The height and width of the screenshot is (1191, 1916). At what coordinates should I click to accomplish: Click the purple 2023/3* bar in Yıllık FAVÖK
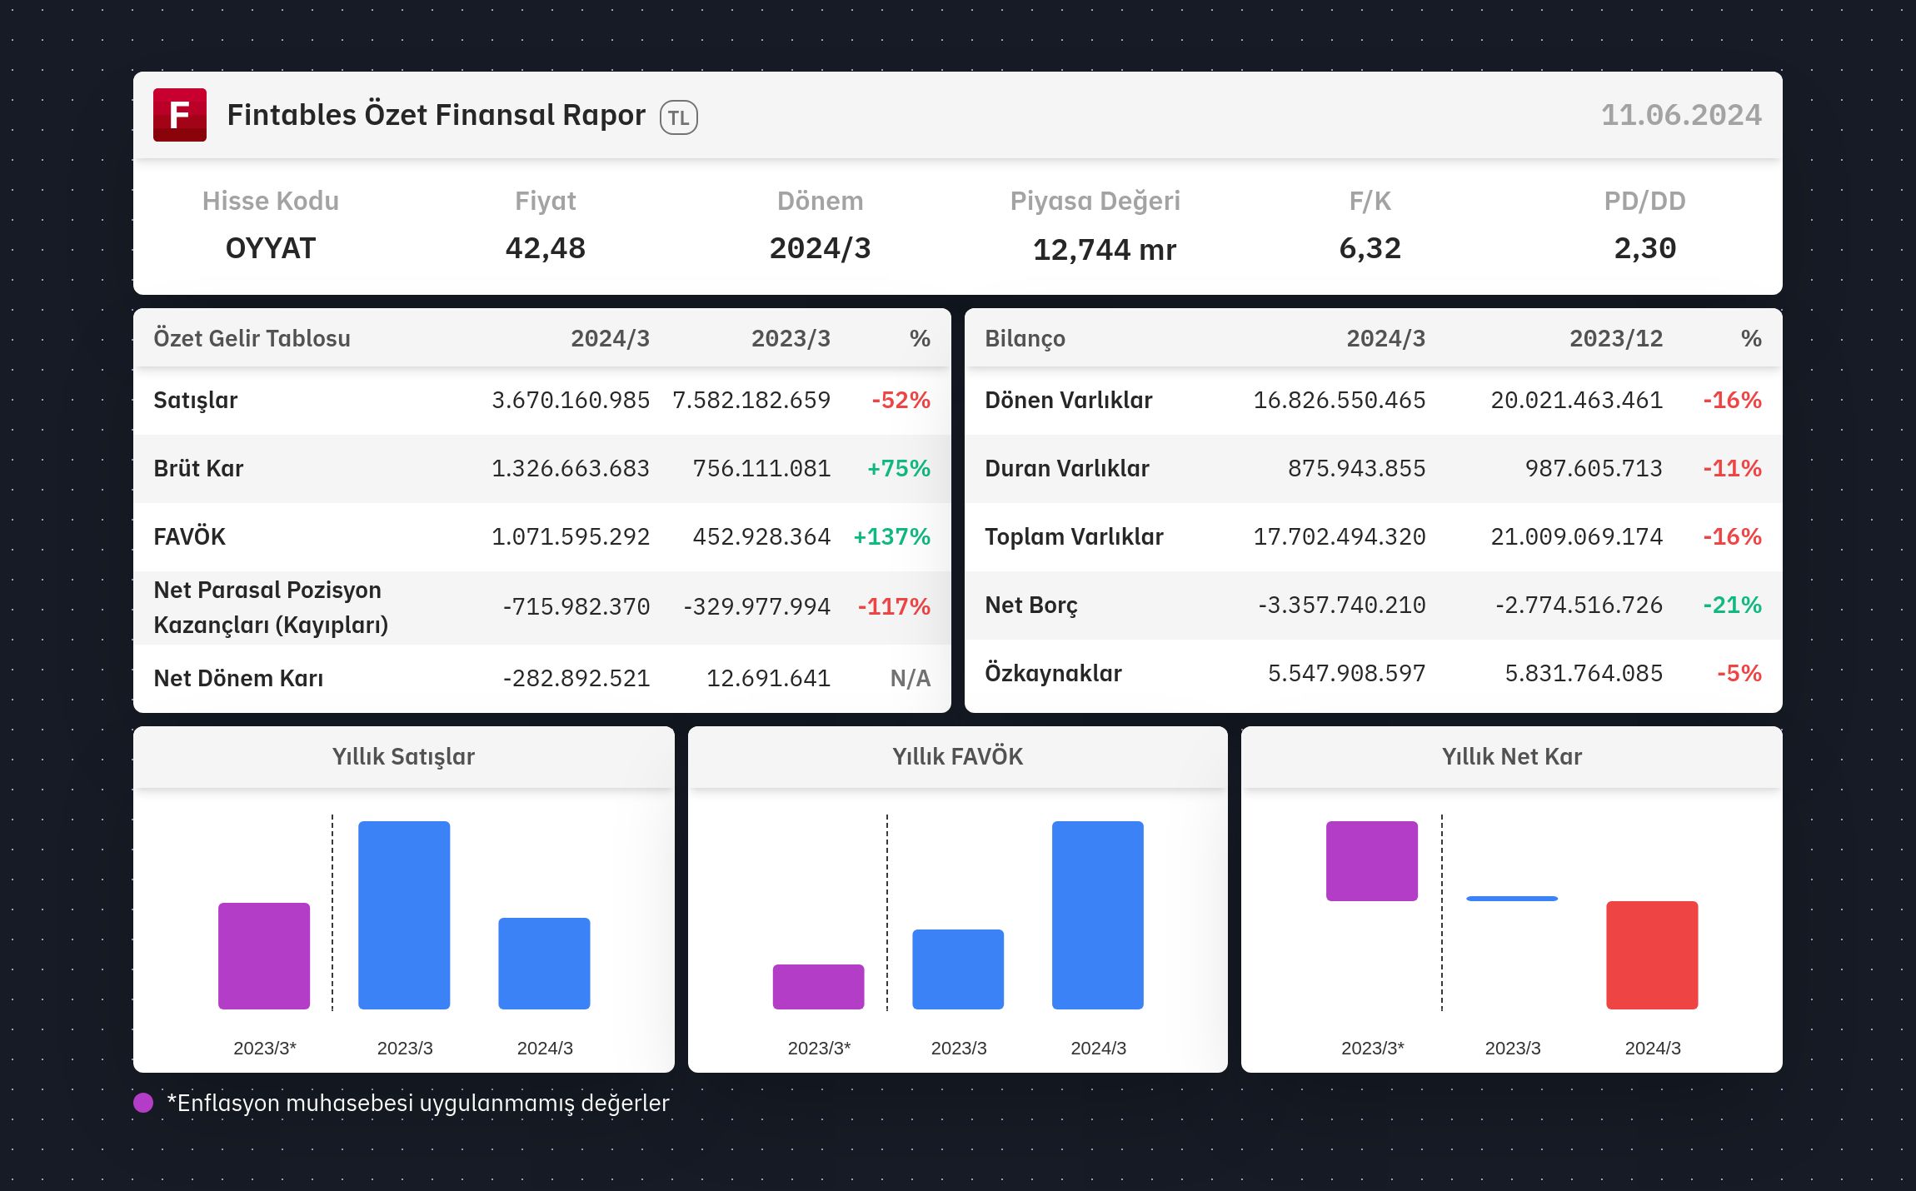pos(819,987)
